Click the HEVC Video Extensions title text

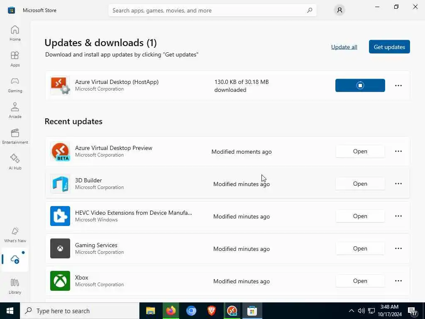click(x=133, y=213)
